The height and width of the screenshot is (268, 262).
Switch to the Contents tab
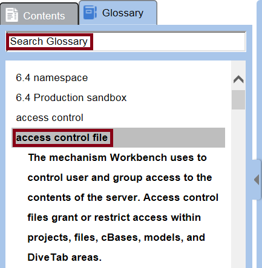click(x=39, y=14)
